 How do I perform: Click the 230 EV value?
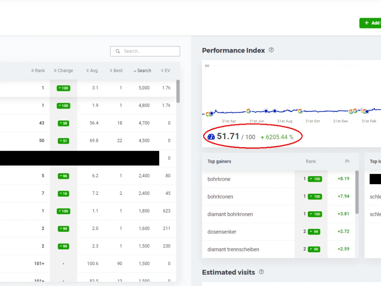click(x=167, y=246)
